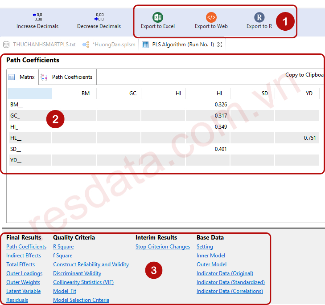Open Construct Reliability and Validity link
The height and width of the screenshot is (305, 325).
pos(91,264)
